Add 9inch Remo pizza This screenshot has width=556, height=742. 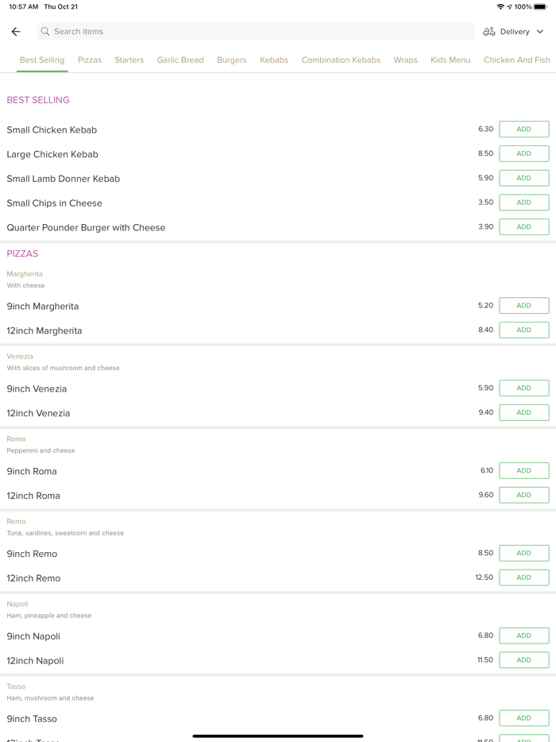523,553
